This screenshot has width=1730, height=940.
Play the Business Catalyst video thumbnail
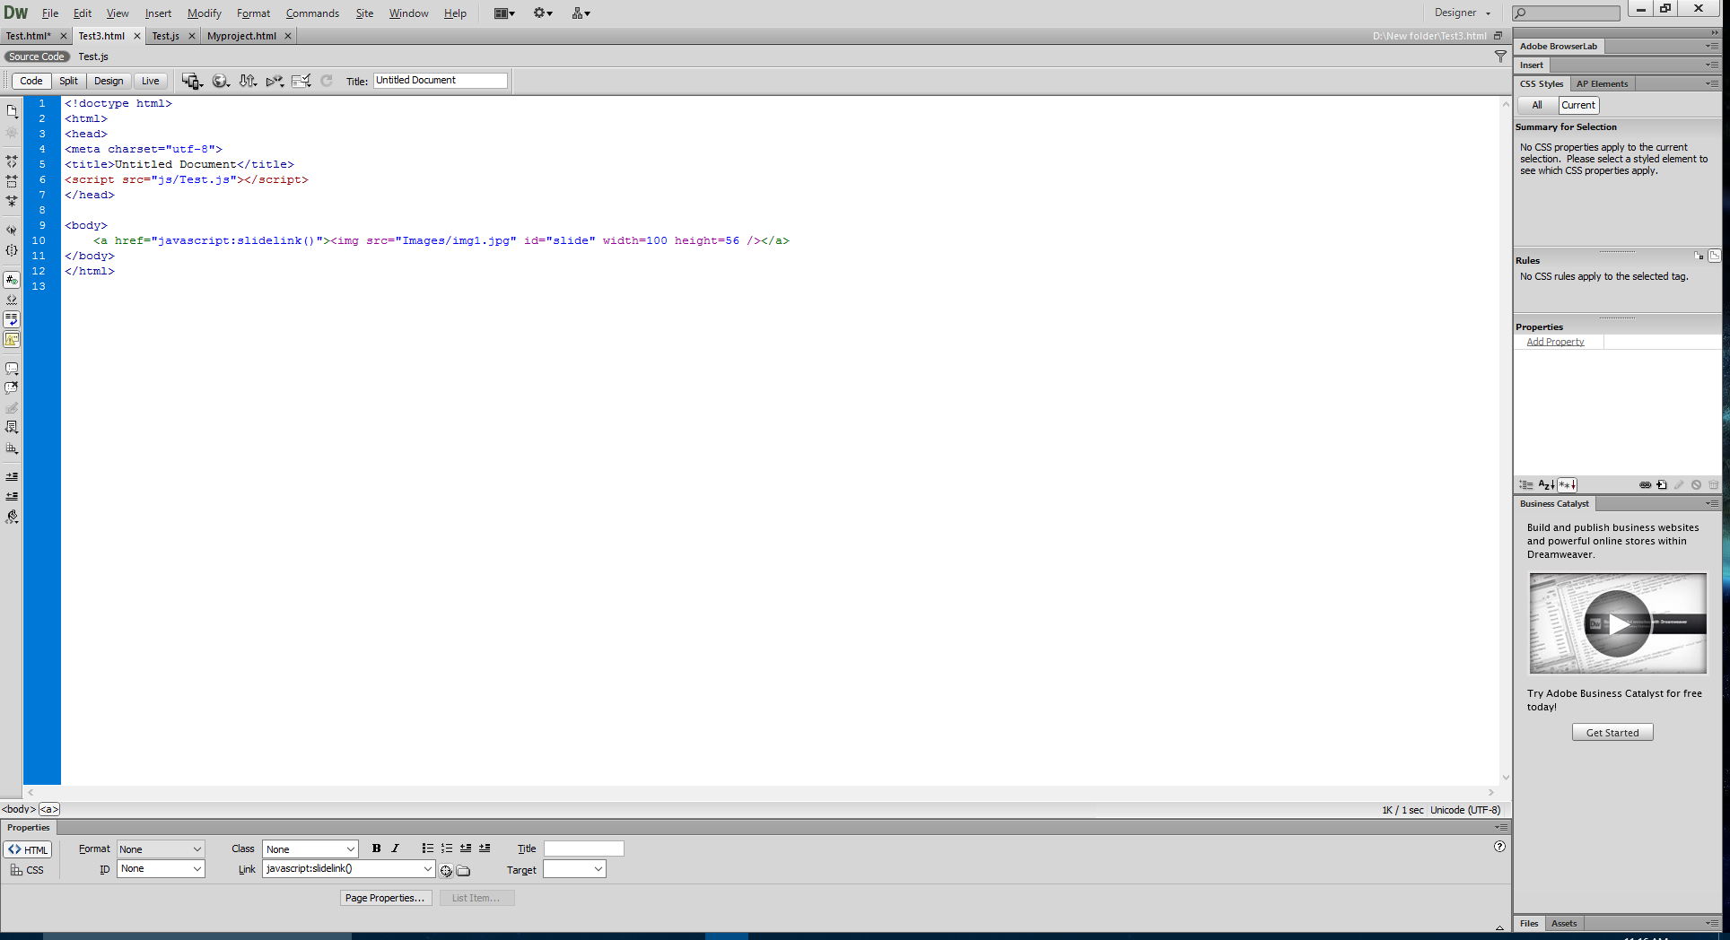[x=1618, y=623]
